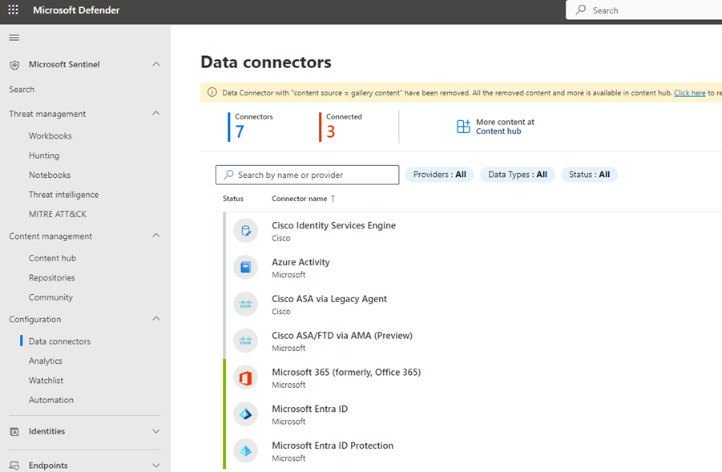Click the Content hub icon above 'More content'
The width and height of the screenshot is (722, 472).
coord(463,126)
